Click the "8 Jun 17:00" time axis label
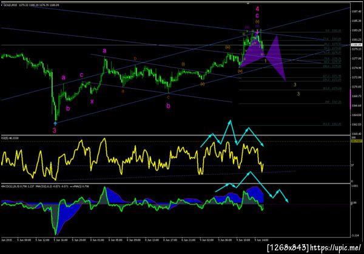This screenshot has height=254, width=364. (x=169, y=239)
